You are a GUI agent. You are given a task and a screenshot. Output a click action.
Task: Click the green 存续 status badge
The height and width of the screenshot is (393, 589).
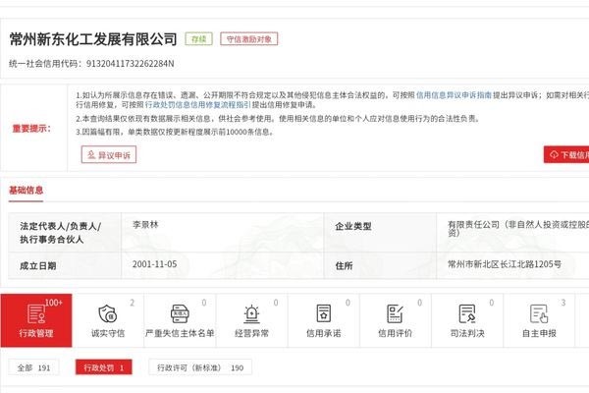pos(198,39)
